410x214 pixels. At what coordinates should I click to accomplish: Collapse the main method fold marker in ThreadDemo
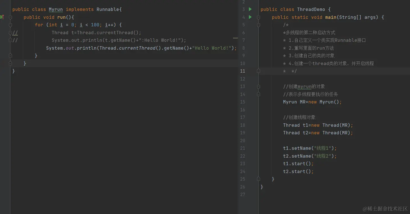pyautogui.click(x=258, y=17)
